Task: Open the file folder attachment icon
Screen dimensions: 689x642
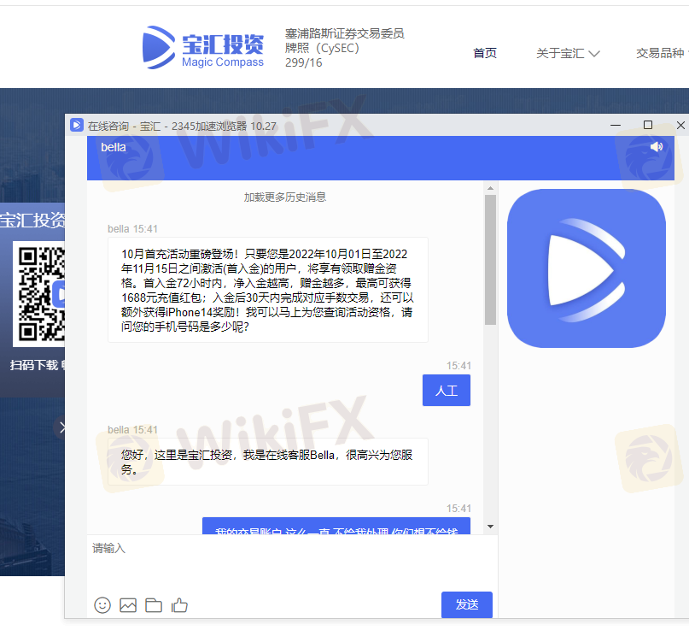Action: coord(154,605)
